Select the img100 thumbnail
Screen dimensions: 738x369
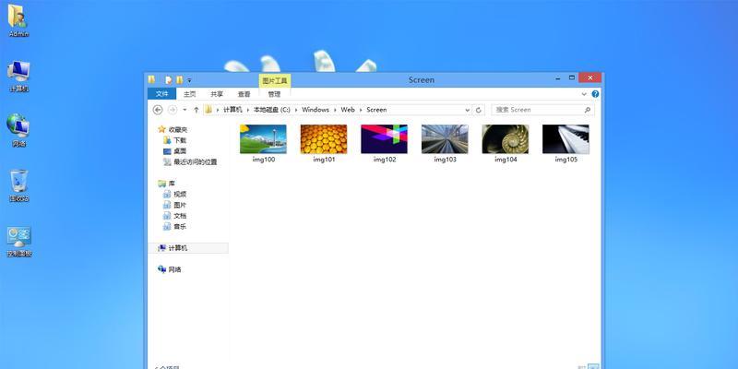tap(263, 139)
